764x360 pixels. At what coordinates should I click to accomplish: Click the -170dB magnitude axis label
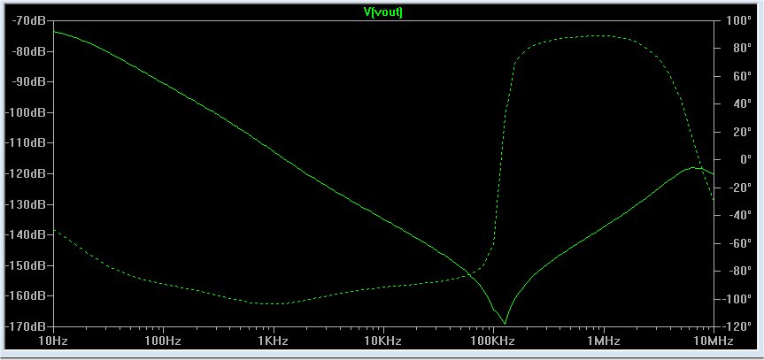click(x=25, y=326)
